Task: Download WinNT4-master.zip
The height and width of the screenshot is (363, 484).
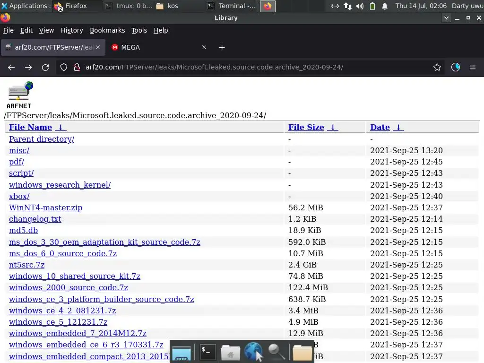Action: (46, 208)
